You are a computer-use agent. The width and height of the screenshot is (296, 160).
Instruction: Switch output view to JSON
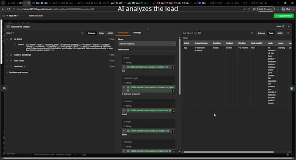pos(280,33)
